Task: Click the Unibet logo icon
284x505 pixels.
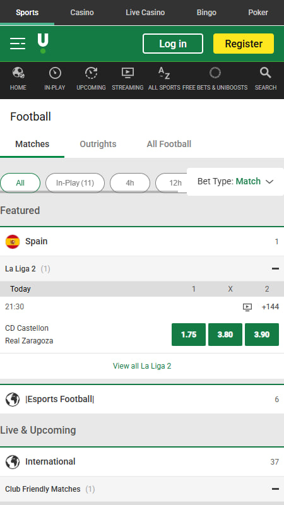Action: pyautogui.click(x=43, y=44)
